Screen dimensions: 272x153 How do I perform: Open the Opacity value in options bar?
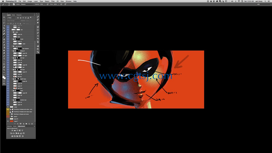tap(42, 4)
